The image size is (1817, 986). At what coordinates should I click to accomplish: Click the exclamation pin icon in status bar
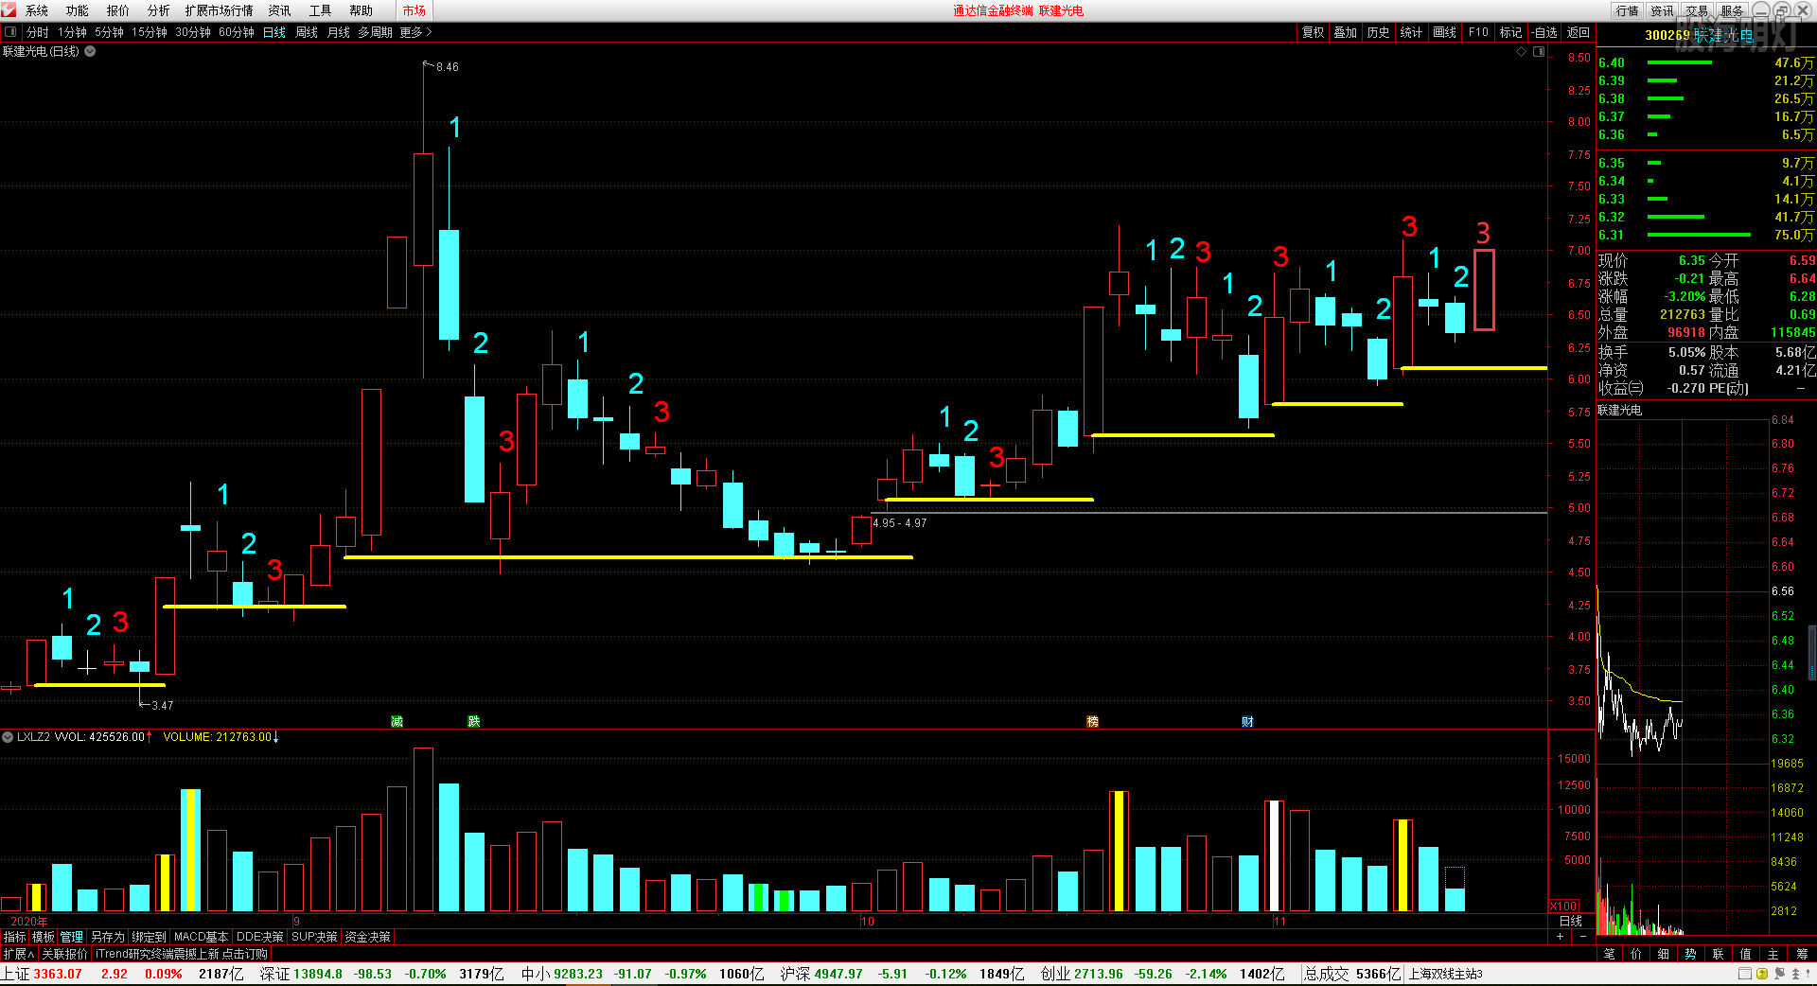click(1809, 974)
